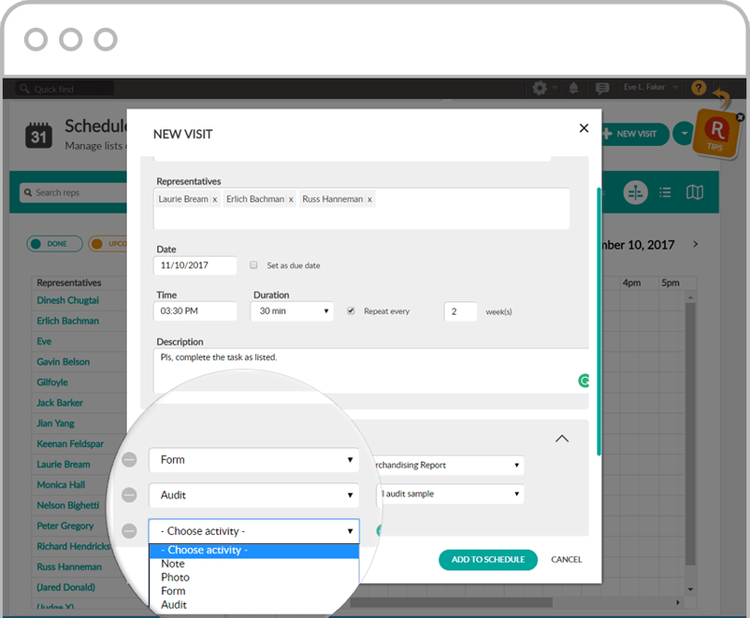
Task: Click Jian Yang in representatives list
Action: tap(55, 423)
